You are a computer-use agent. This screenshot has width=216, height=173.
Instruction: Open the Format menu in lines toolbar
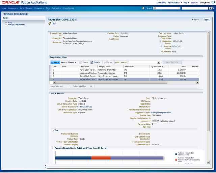(72, 63)
